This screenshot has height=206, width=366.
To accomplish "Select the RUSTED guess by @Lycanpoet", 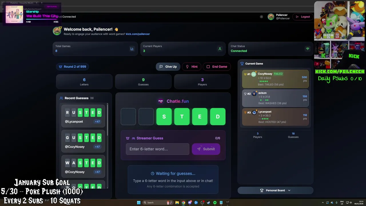I will [83, 116].
